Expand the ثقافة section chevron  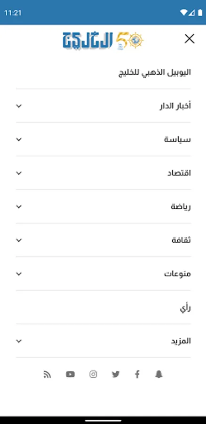[x=19, y=240]
